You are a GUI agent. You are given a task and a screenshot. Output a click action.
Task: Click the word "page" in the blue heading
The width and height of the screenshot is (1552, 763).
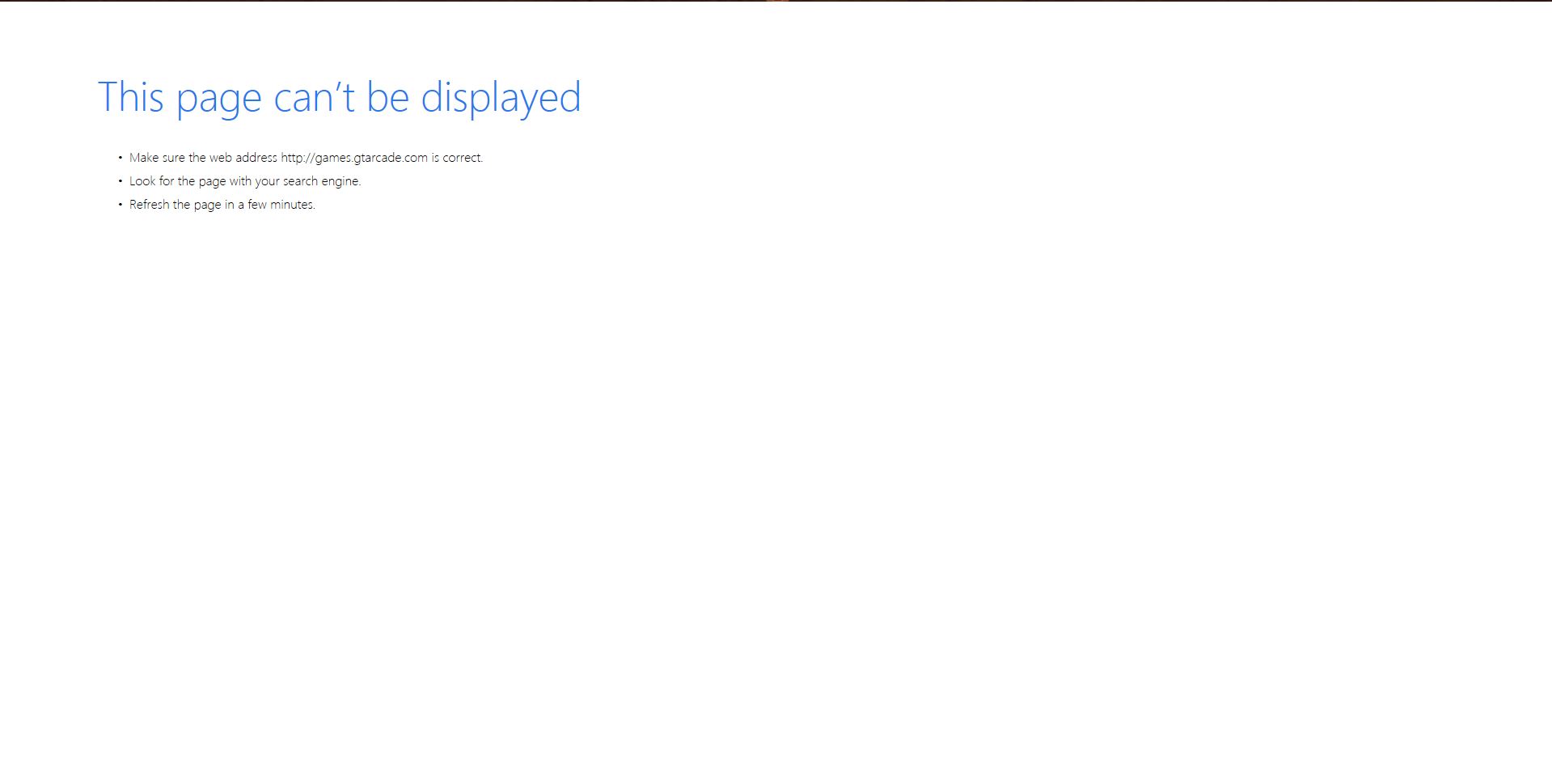(x=218, y=100)
